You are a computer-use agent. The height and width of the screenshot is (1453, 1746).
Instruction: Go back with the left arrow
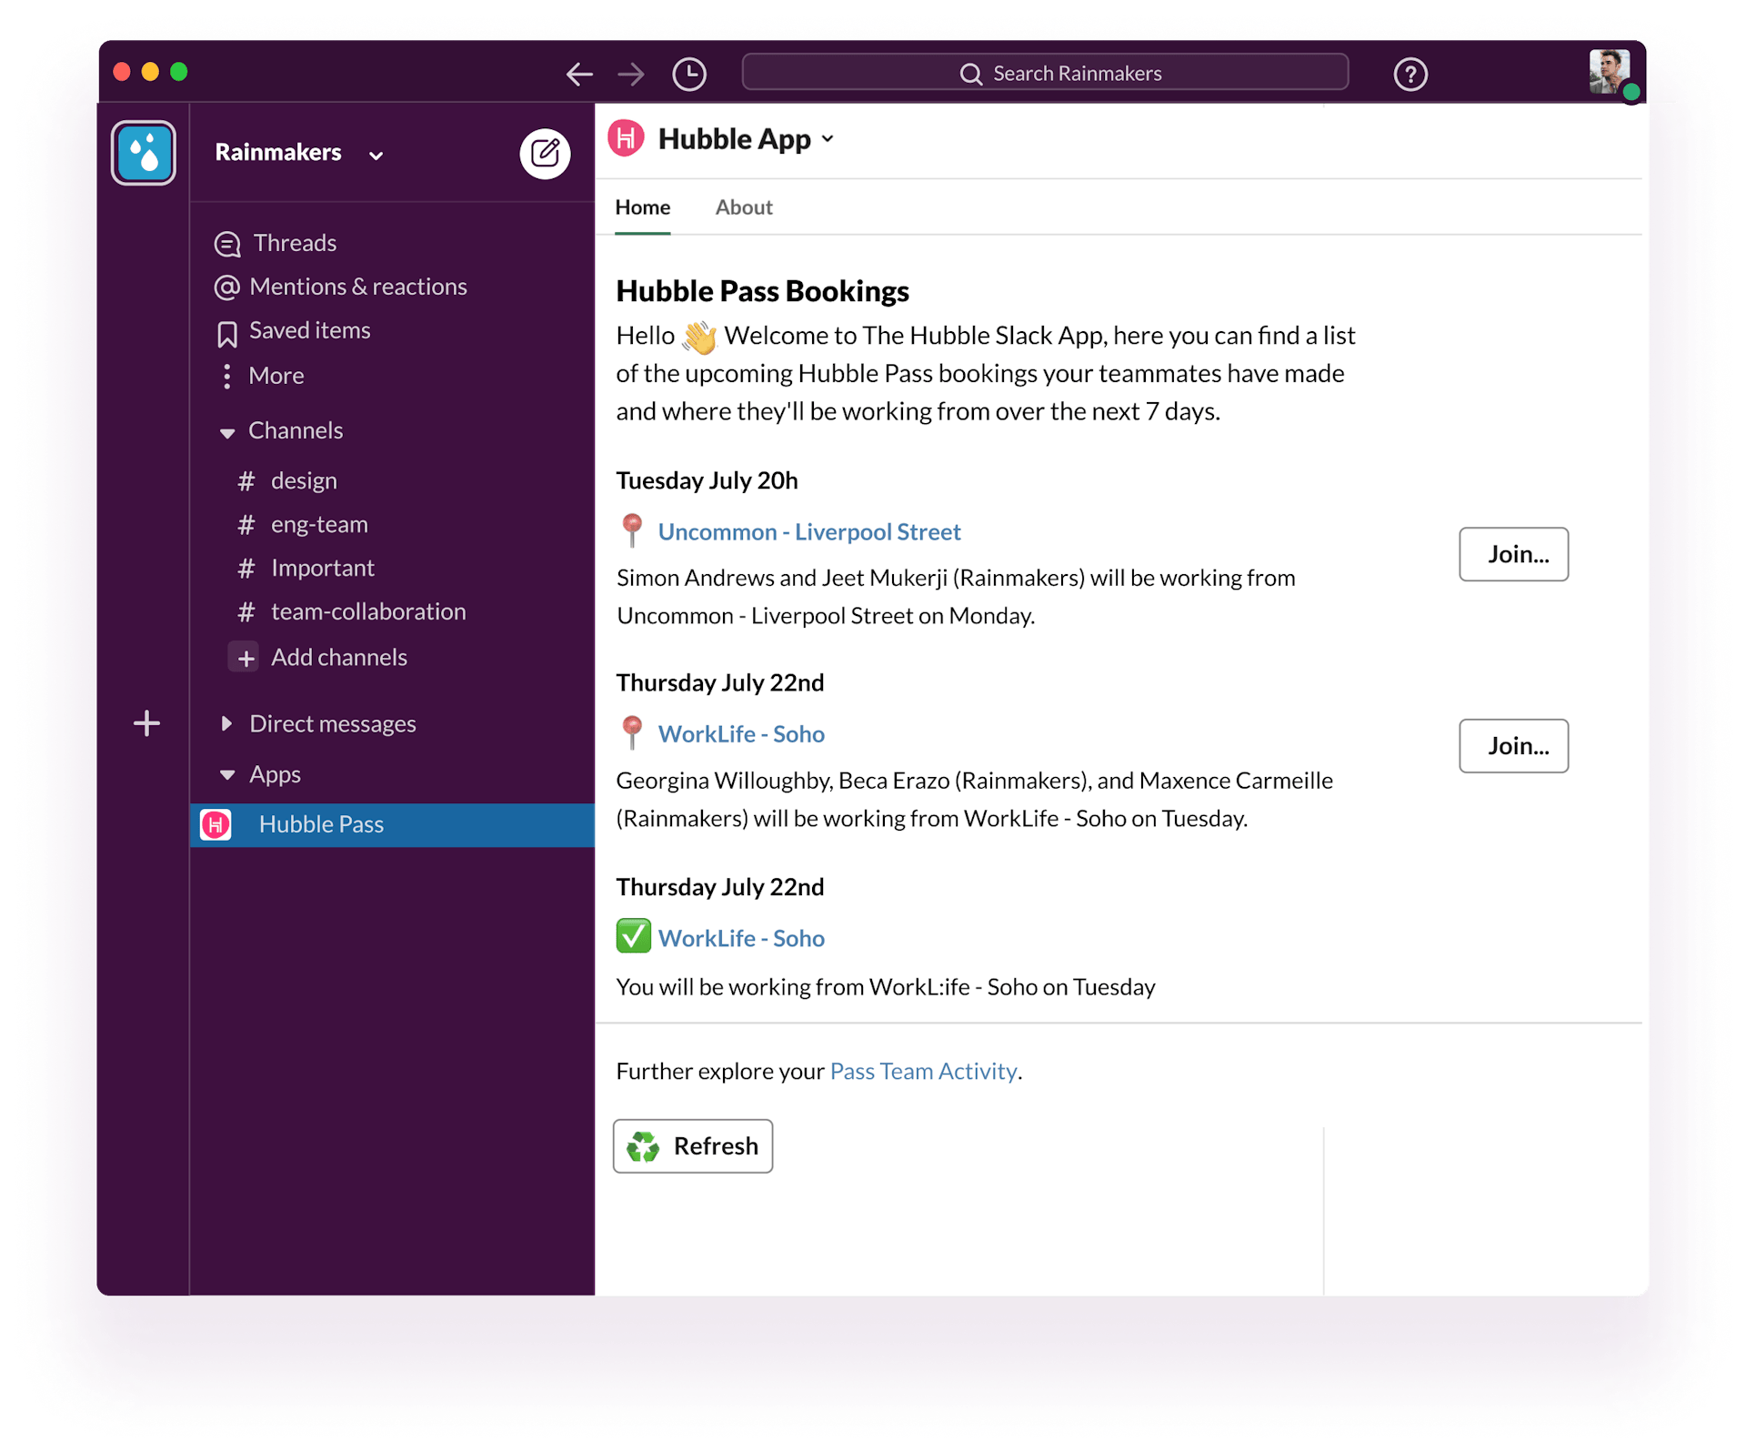pos(579,74)
